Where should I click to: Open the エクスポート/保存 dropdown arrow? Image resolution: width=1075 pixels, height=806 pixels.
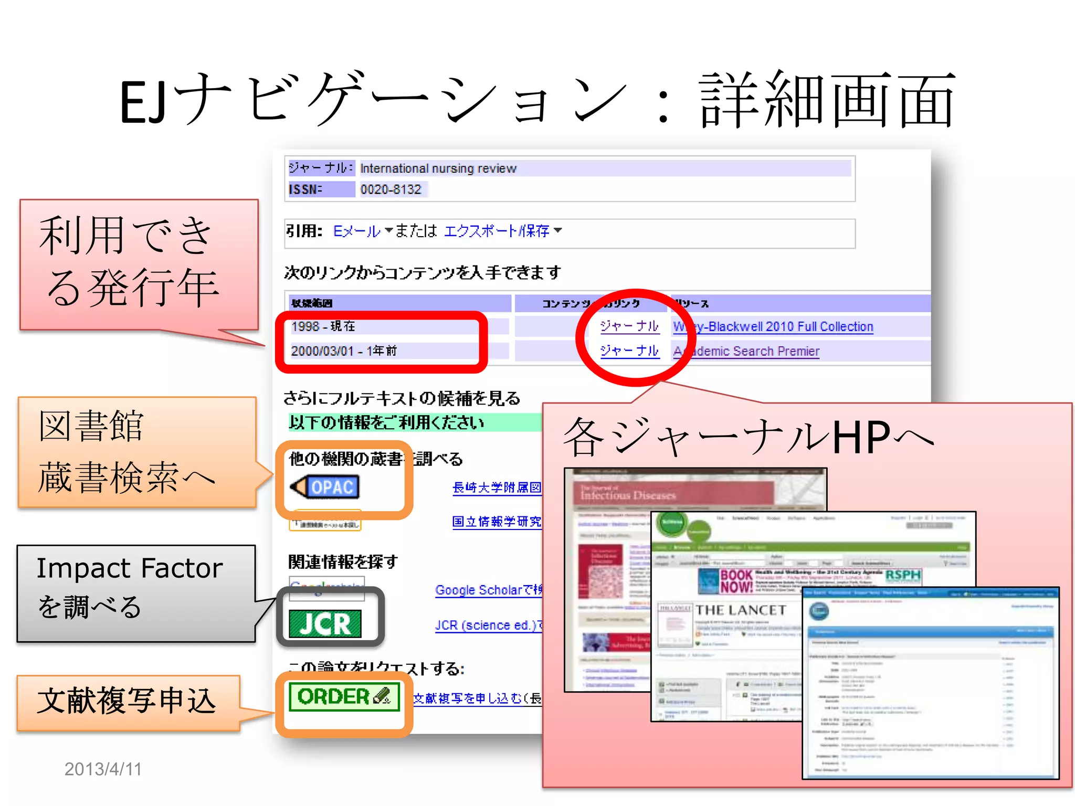tap(557, 230)
